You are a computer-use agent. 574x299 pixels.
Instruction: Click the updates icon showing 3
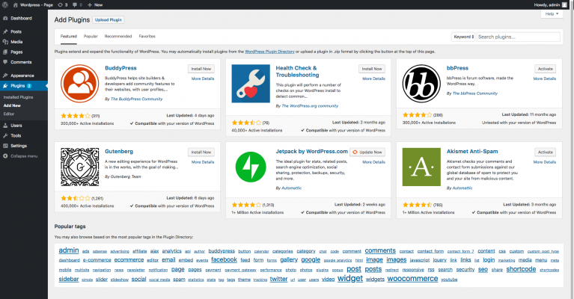pos(61,4)
